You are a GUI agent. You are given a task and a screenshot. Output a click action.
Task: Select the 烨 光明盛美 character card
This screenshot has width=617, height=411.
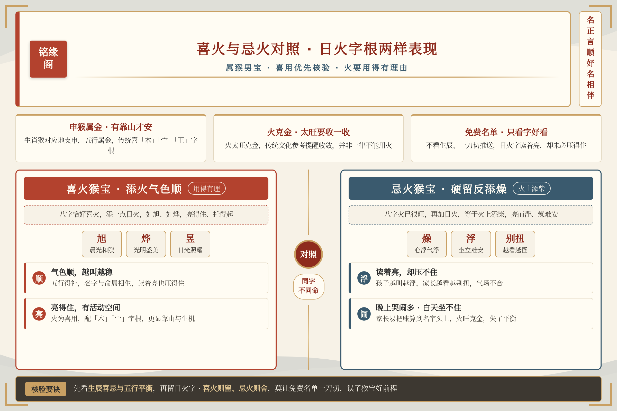click(x=146, y=244)
